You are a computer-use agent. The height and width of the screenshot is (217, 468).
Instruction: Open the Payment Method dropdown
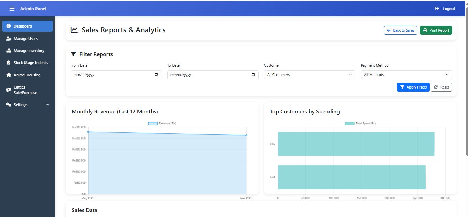406,75
